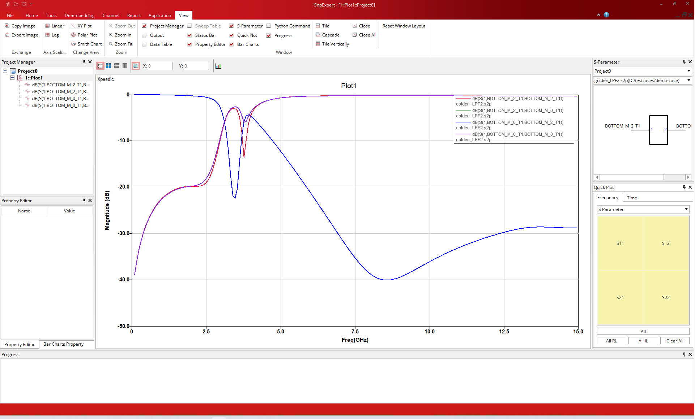
Task: Toggle the Python Command checkbox
Action: [269, 26]
